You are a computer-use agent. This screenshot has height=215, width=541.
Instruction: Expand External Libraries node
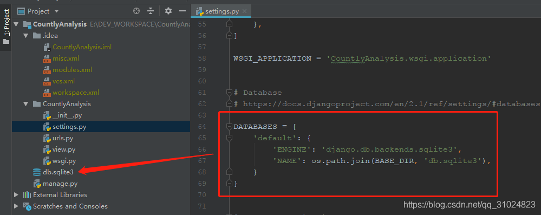(x=16, y=195)
